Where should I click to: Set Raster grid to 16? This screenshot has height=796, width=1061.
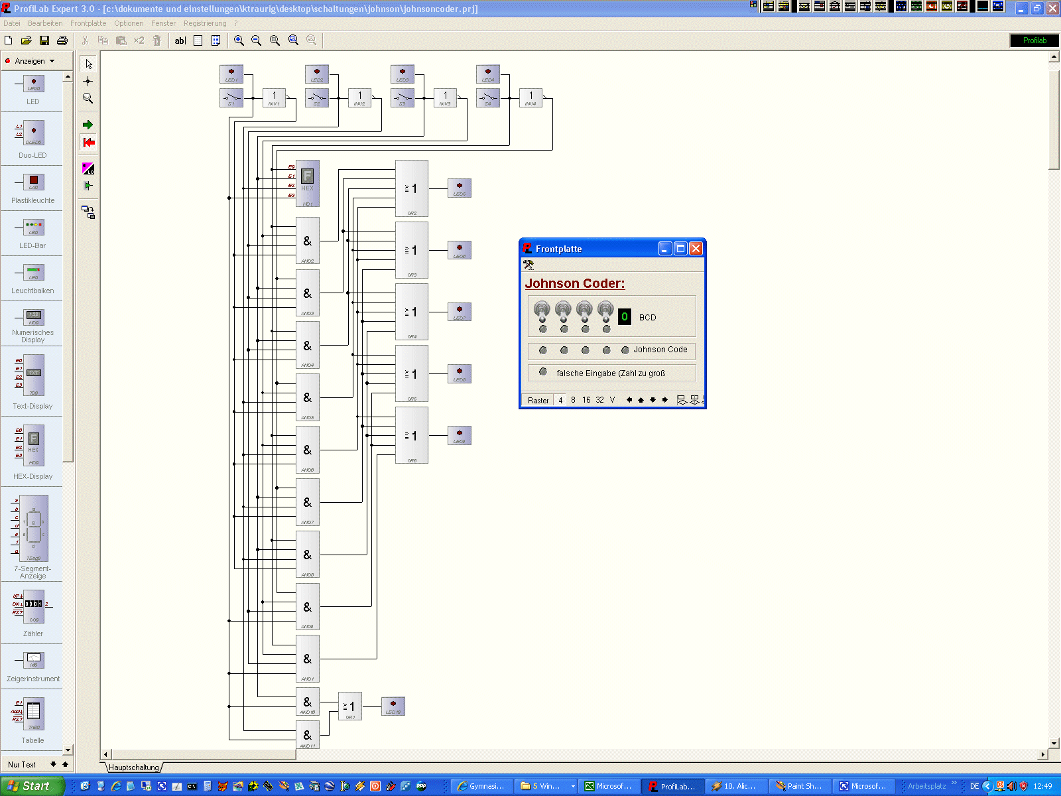586,400
